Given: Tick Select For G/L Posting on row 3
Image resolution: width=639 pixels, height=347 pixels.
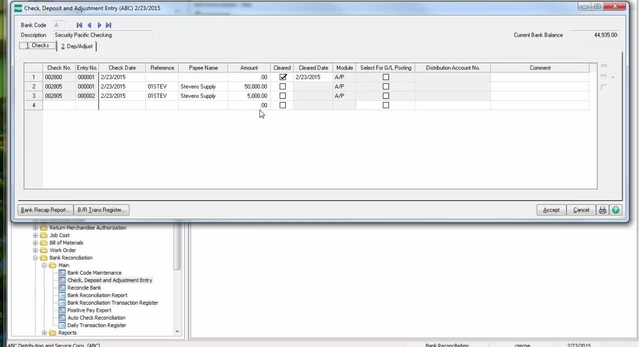Looking at the screenshot, I should 385,96.
